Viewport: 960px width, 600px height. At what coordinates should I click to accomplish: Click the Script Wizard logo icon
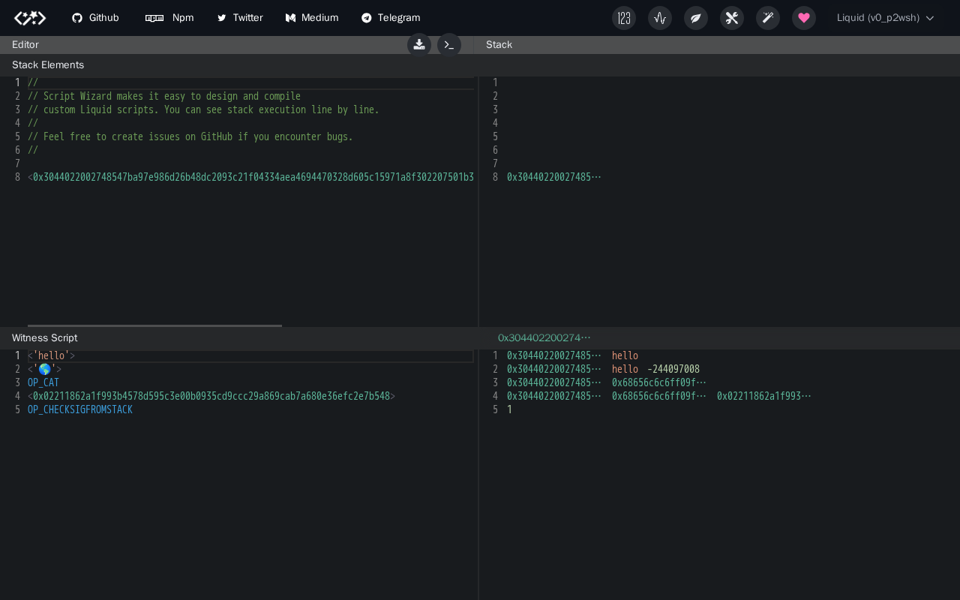(30, 18)
